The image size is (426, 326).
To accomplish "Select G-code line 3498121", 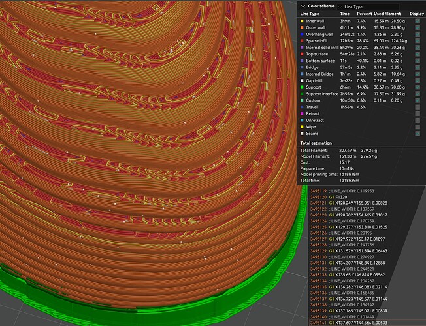I will click(349, 203).
